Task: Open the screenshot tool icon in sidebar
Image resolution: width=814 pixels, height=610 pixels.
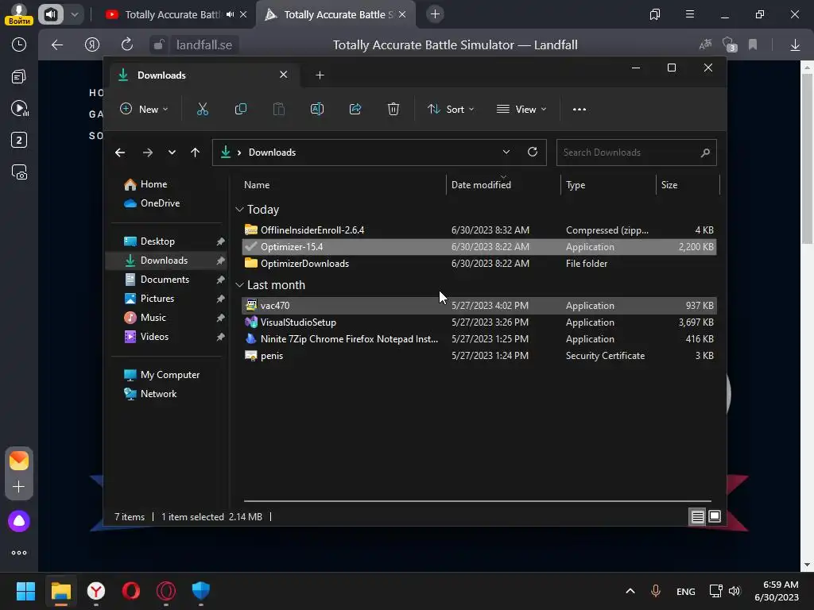Action: pyautogui.click(x=19, y=172)
